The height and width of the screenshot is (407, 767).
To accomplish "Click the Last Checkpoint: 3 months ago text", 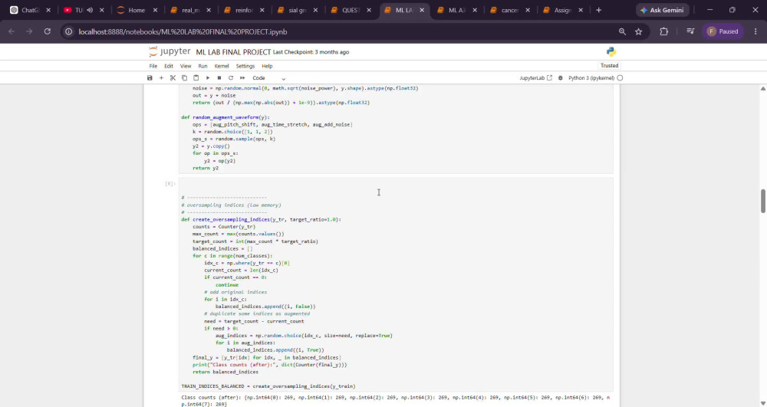I will click(x=311, y=52).
